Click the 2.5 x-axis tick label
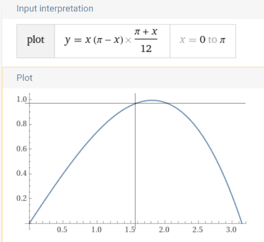The height and width of the screenshot is (242, 264). [x=198, y=230]
